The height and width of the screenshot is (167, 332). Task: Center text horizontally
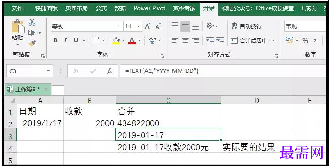pyautogui.click(x=185, y=40)
